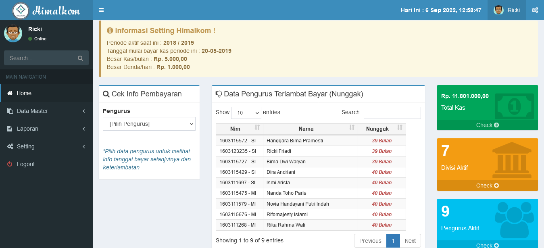The height and width of the screenshot is (248, 544).
Task: Open the Pilih Pengurus dropdown
Action: coord(149,124)
